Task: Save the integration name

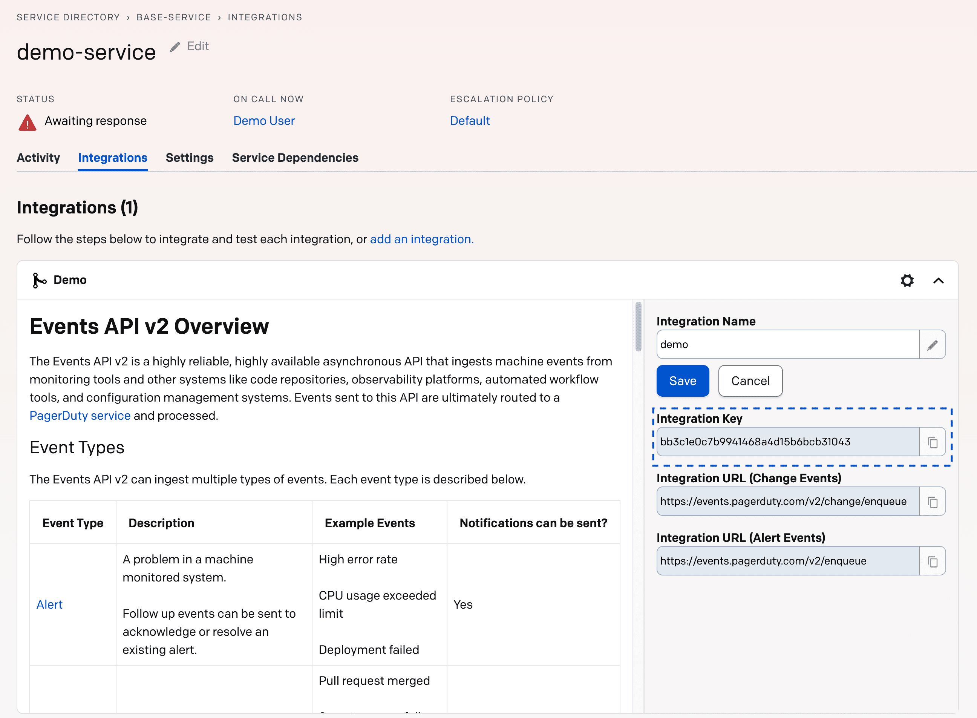Action: [683, 381]
